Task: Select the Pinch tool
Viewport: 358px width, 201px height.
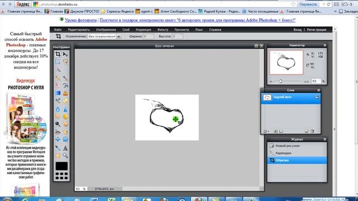Action: (65, 139)
